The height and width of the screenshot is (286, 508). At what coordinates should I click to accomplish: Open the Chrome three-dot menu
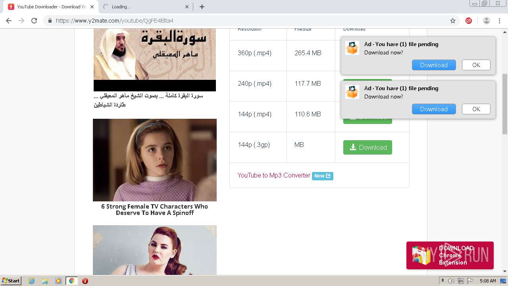tap(499, 21)
